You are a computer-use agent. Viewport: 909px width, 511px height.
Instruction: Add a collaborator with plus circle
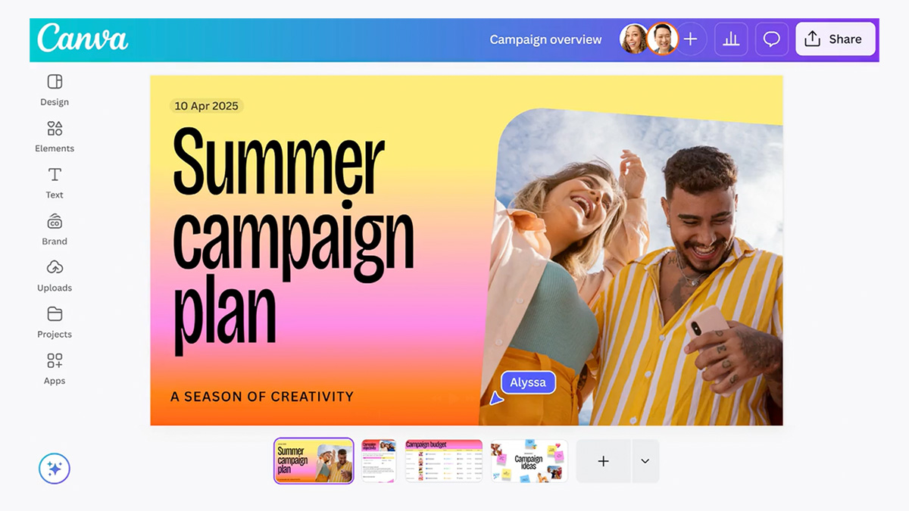(x=690, y=39)
